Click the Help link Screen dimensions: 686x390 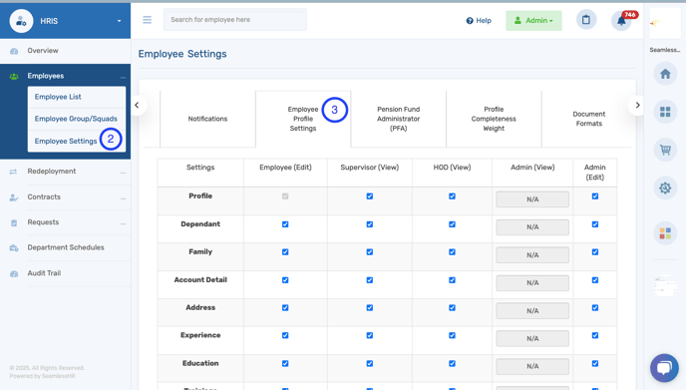[479, 21]
